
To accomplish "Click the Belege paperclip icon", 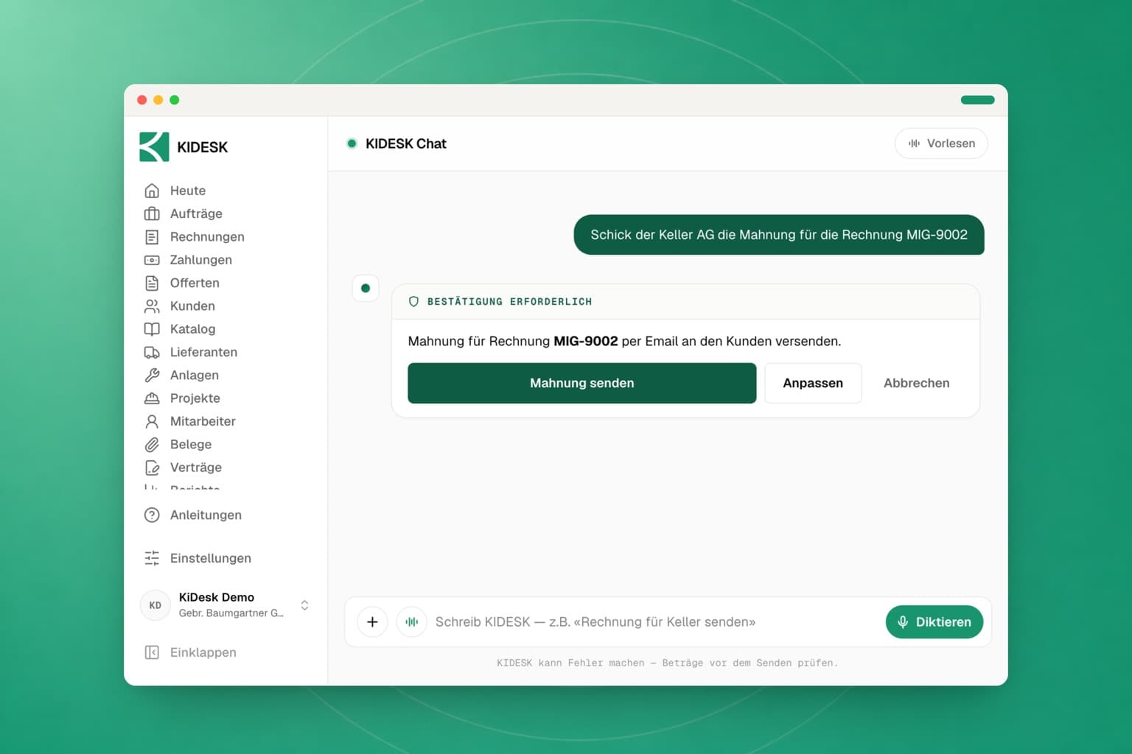I will (152, 444).
